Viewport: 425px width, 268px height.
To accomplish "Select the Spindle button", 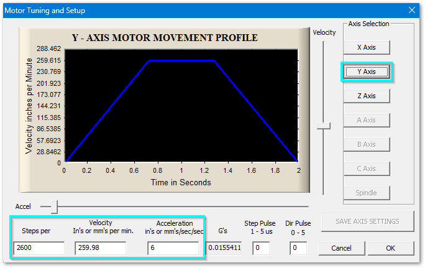I will 367,193.
